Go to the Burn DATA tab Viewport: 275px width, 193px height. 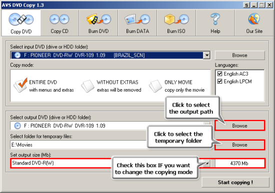[137, 23]
